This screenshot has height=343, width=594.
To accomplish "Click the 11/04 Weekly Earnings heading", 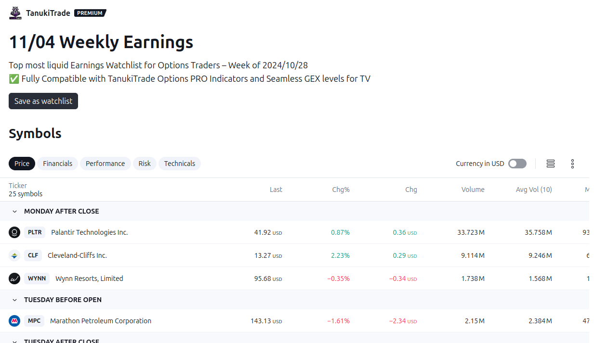I will [x=101, y=42].
